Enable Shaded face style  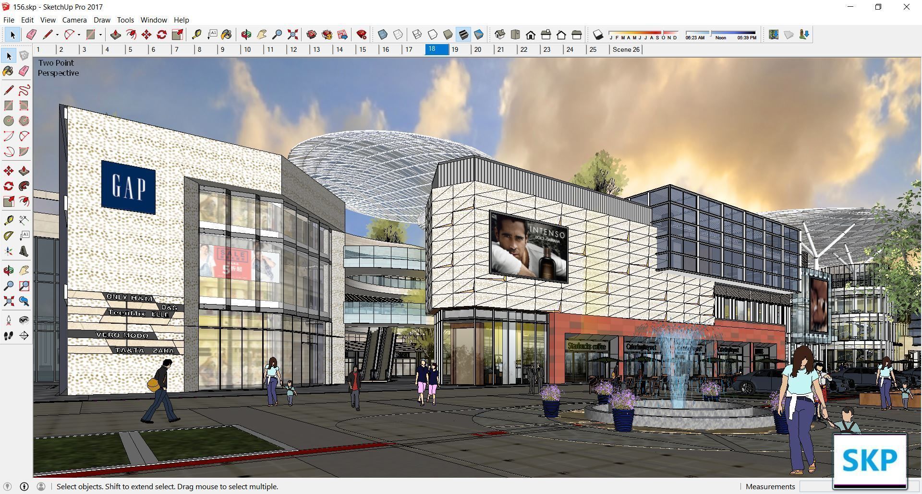[448, 35]
